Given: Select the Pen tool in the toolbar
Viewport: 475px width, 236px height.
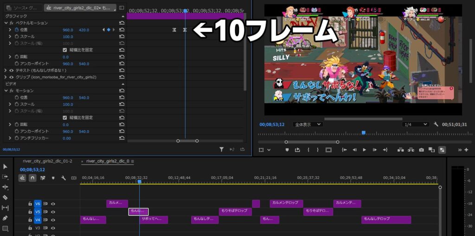Looking at the screenshot, I should click(5, 218).
